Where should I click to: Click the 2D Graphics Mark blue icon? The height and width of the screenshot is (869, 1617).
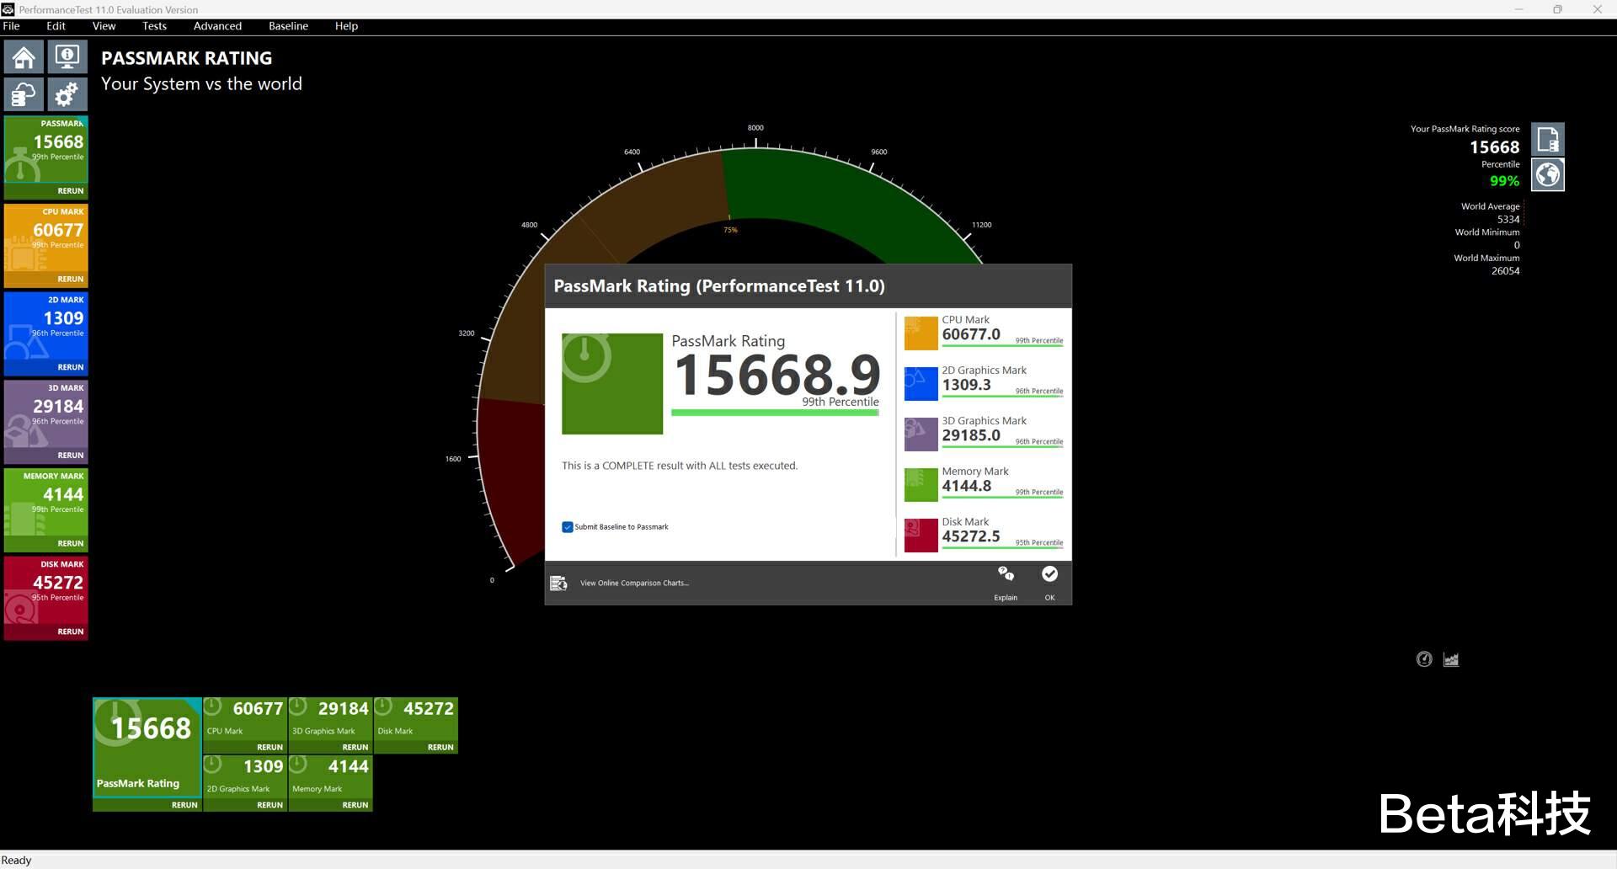921,383
